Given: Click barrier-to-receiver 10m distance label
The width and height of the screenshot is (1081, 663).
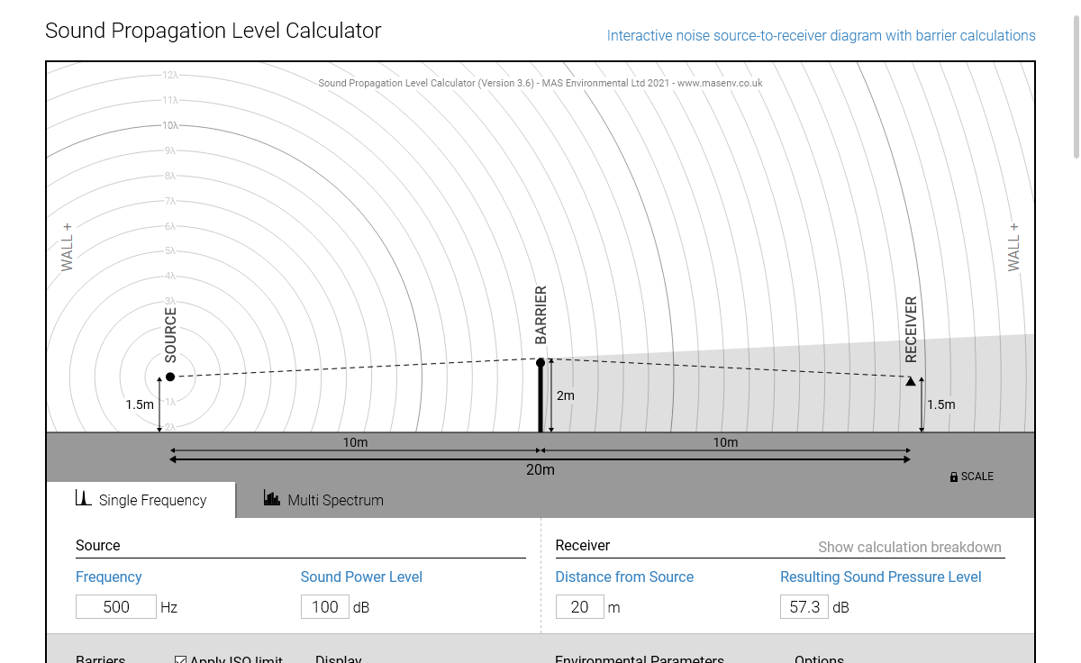Looking at the screenshot, I should [x=725, y=442].
